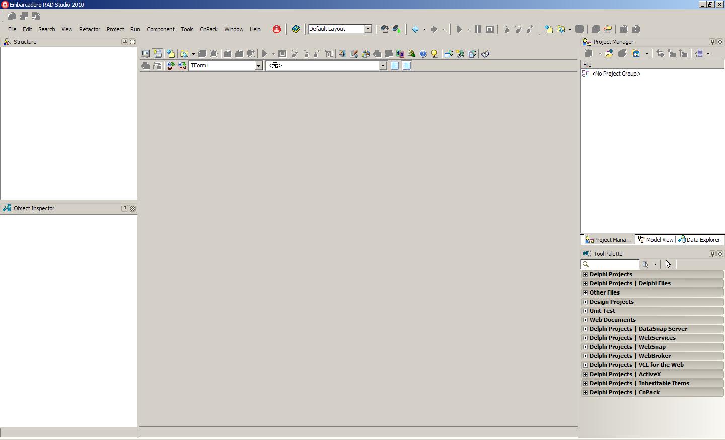Screen dimensions: 725x440
Task: Click the blue Help question mark icon
Action: [423, 54]
